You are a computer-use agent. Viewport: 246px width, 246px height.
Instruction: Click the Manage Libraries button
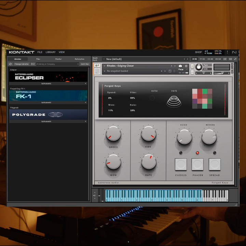[22, 64]
